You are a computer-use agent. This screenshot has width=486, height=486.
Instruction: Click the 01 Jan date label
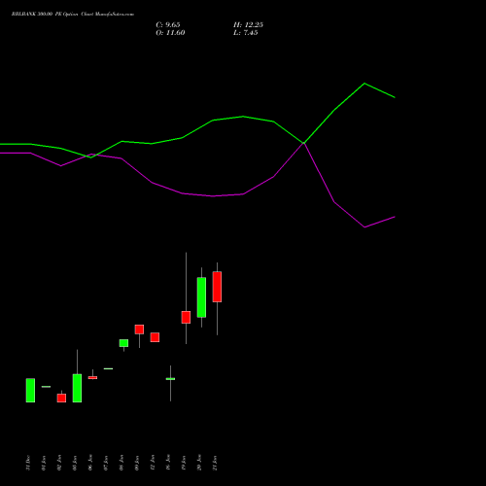(44, 463)
